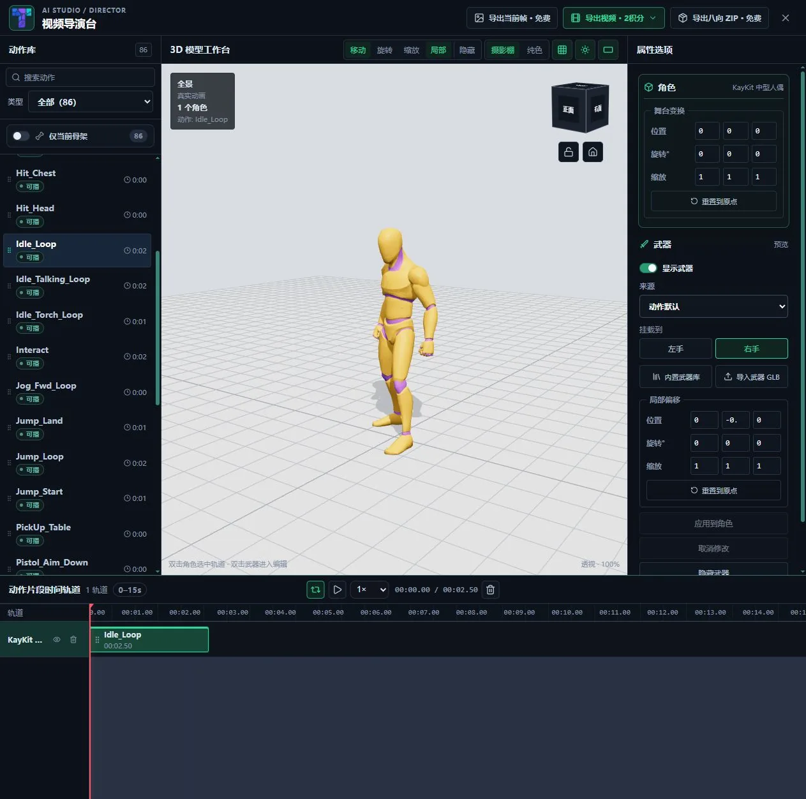The height and width of the screenshot is (799, 806).
Task: Switch to the 旋转 transform mode
Action: 385,50
